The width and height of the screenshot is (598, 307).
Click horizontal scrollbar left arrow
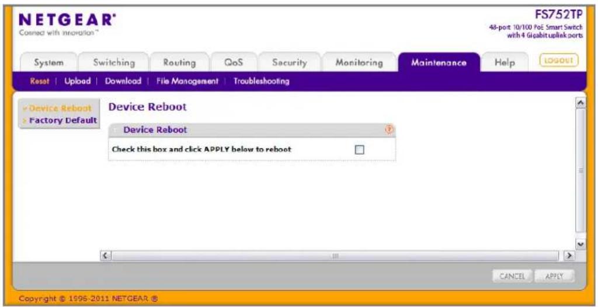tap(105, 255)
